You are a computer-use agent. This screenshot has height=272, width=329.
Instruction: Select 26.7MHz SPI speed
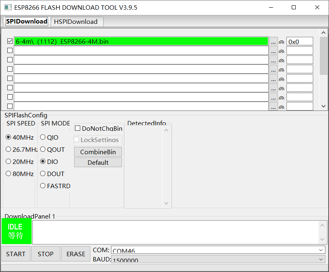(8, 149)
